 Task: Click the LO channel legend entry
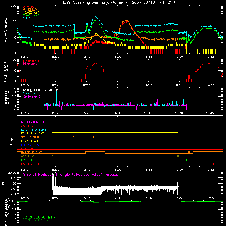(x=31, y=61)
